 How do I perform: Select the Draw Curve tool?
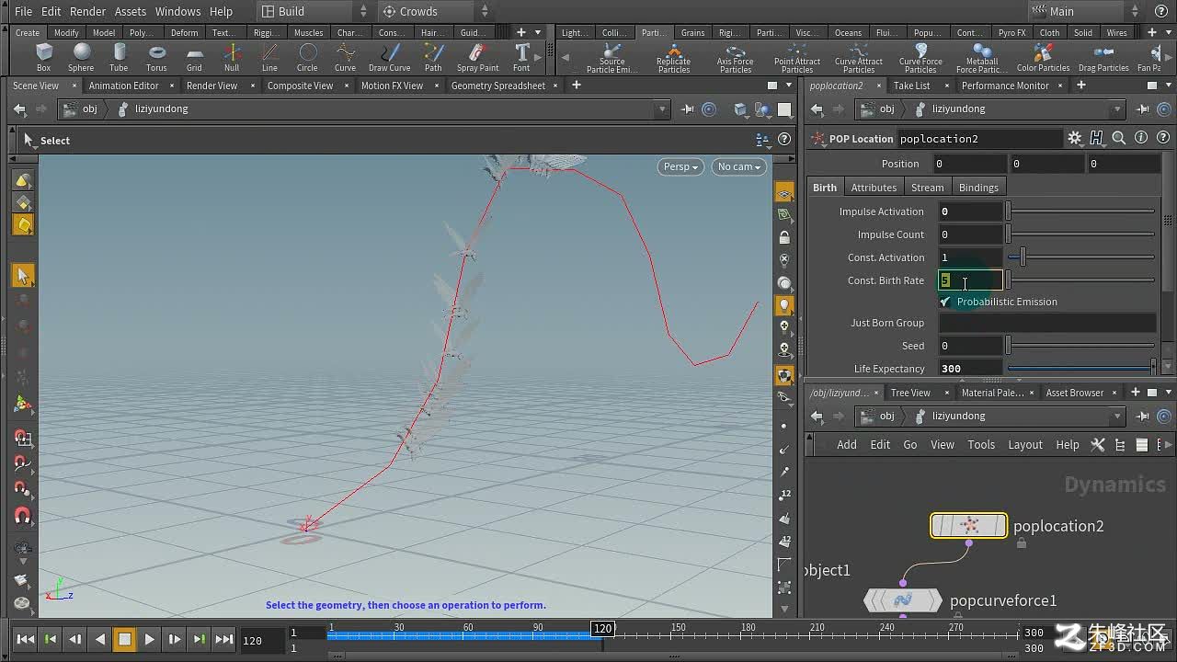point(390,57)
